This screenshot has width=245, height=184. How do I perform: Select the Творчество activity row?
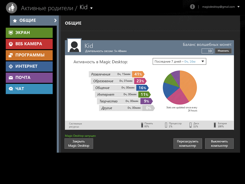pyautogui.click(x=125, y=101)
